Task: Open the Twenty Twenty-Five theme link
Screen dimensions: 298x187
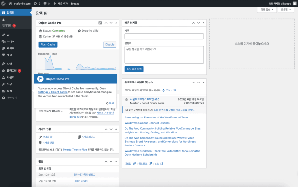Action: pos(74,150)
